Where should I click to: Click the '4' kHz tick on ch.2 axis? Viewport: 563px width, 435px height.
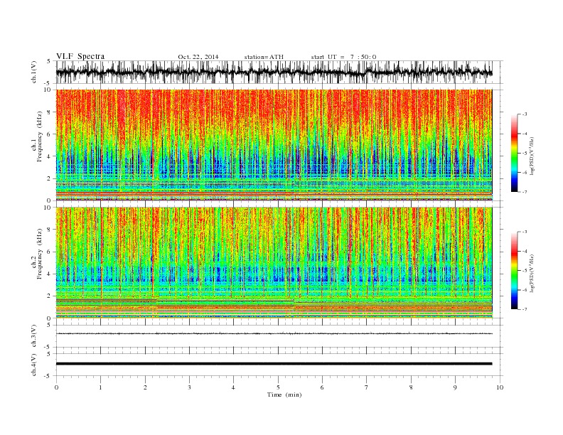click(x=50, y=274)
